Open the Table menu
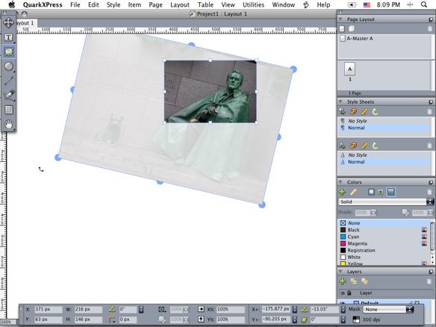This screenshot has width=436, height=327. coord(205,4)
